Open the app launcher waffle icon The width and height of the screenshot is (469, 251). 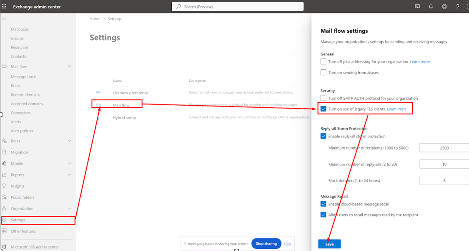4,6
